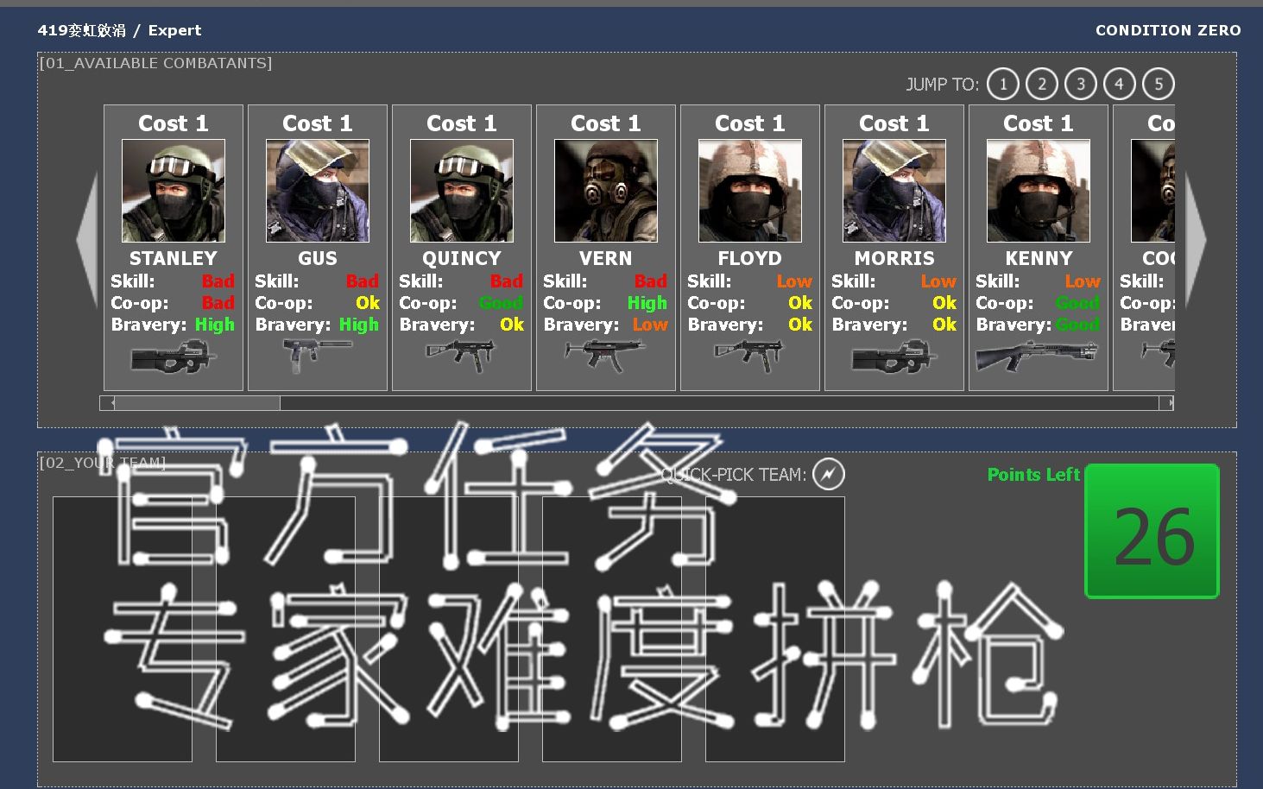Show previous combatants with left arrow
This screenshot has width=1263, height=789.
point(87,239)
